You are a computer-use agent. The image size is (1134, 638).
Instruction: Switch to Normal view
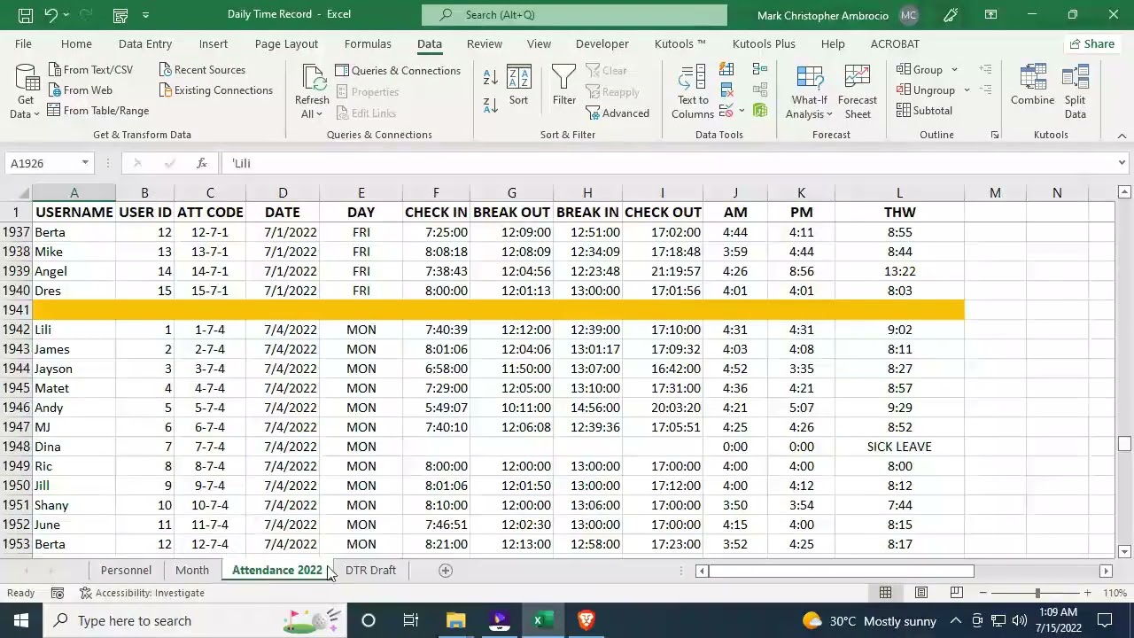885,593
